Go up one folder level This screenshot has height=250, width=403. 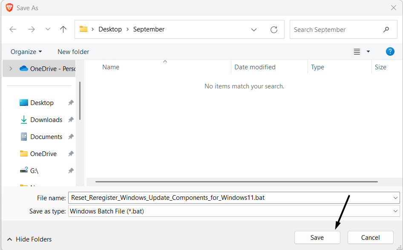tap(63, 29)
